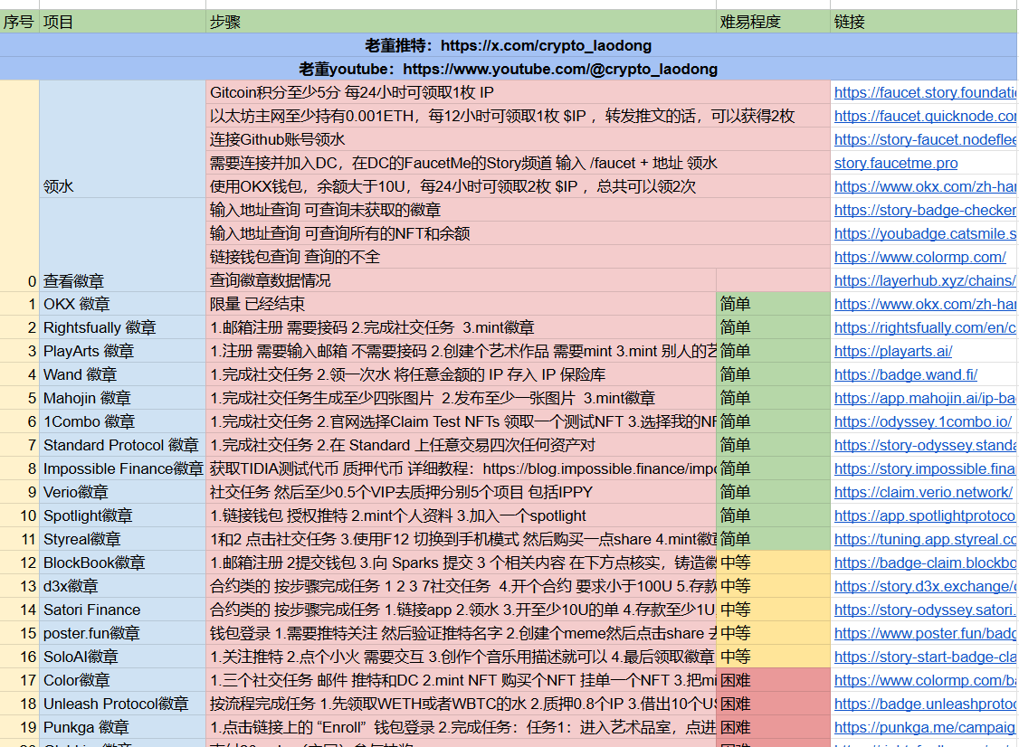Select 中等 difficulty cell in SoloAI row
Image resolution: width=1019 pixels, height=747 pixels.
point(773,657)
